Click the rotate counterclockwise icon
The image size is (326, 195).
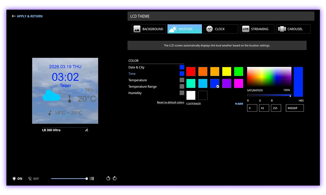(108, 178)
